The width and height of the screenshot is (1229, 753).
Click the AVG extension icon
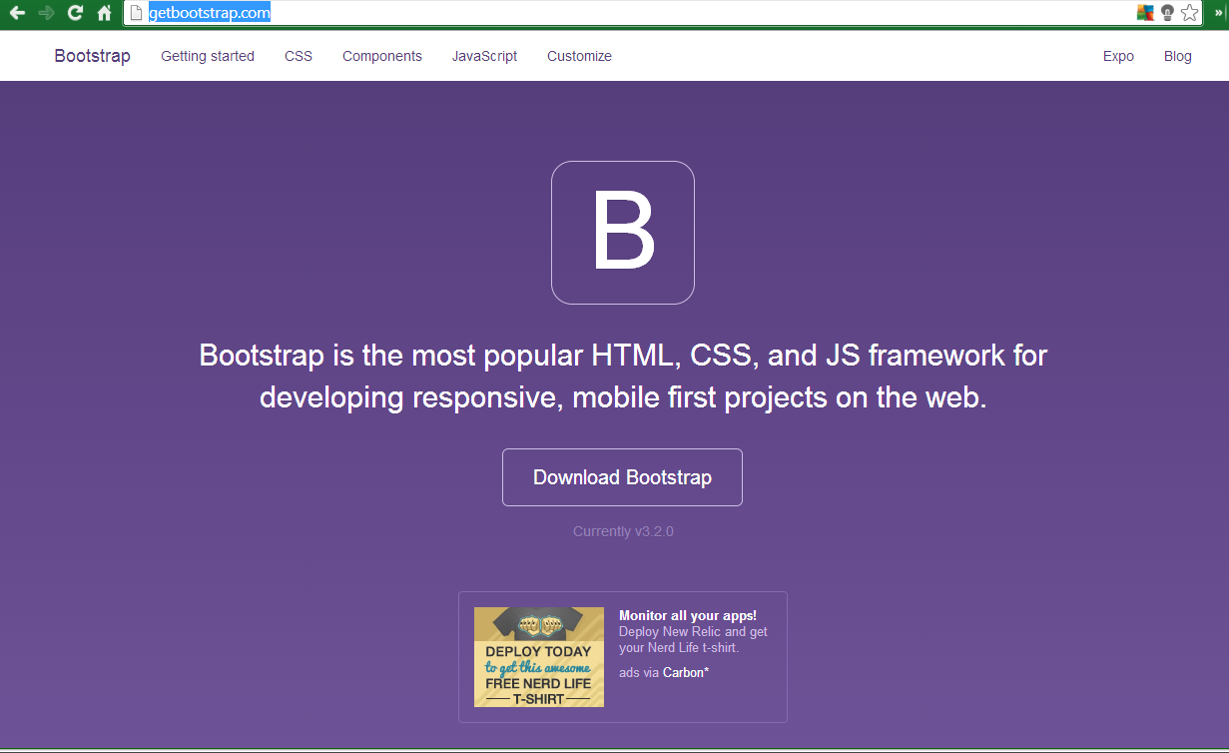point(1144,13)
